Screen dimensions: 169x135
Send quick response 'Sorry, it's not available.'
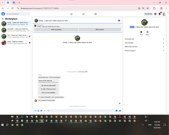(x=48, y=92)
